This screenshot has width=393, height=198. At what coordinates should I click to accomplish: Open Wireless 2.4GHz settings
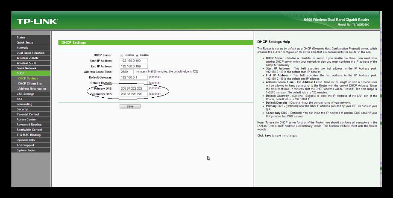click(x=31, y=58)
